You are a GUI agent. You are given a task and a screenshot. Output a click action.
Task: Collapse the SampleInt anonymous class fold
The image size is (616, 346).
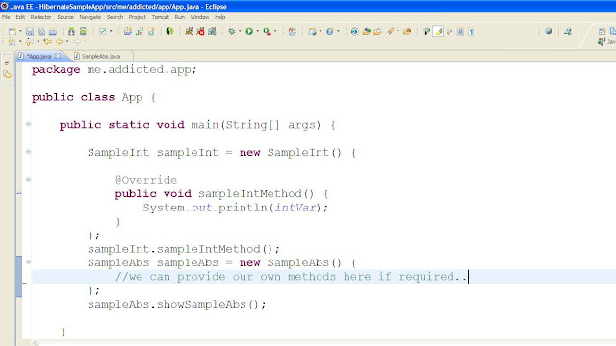28,152
